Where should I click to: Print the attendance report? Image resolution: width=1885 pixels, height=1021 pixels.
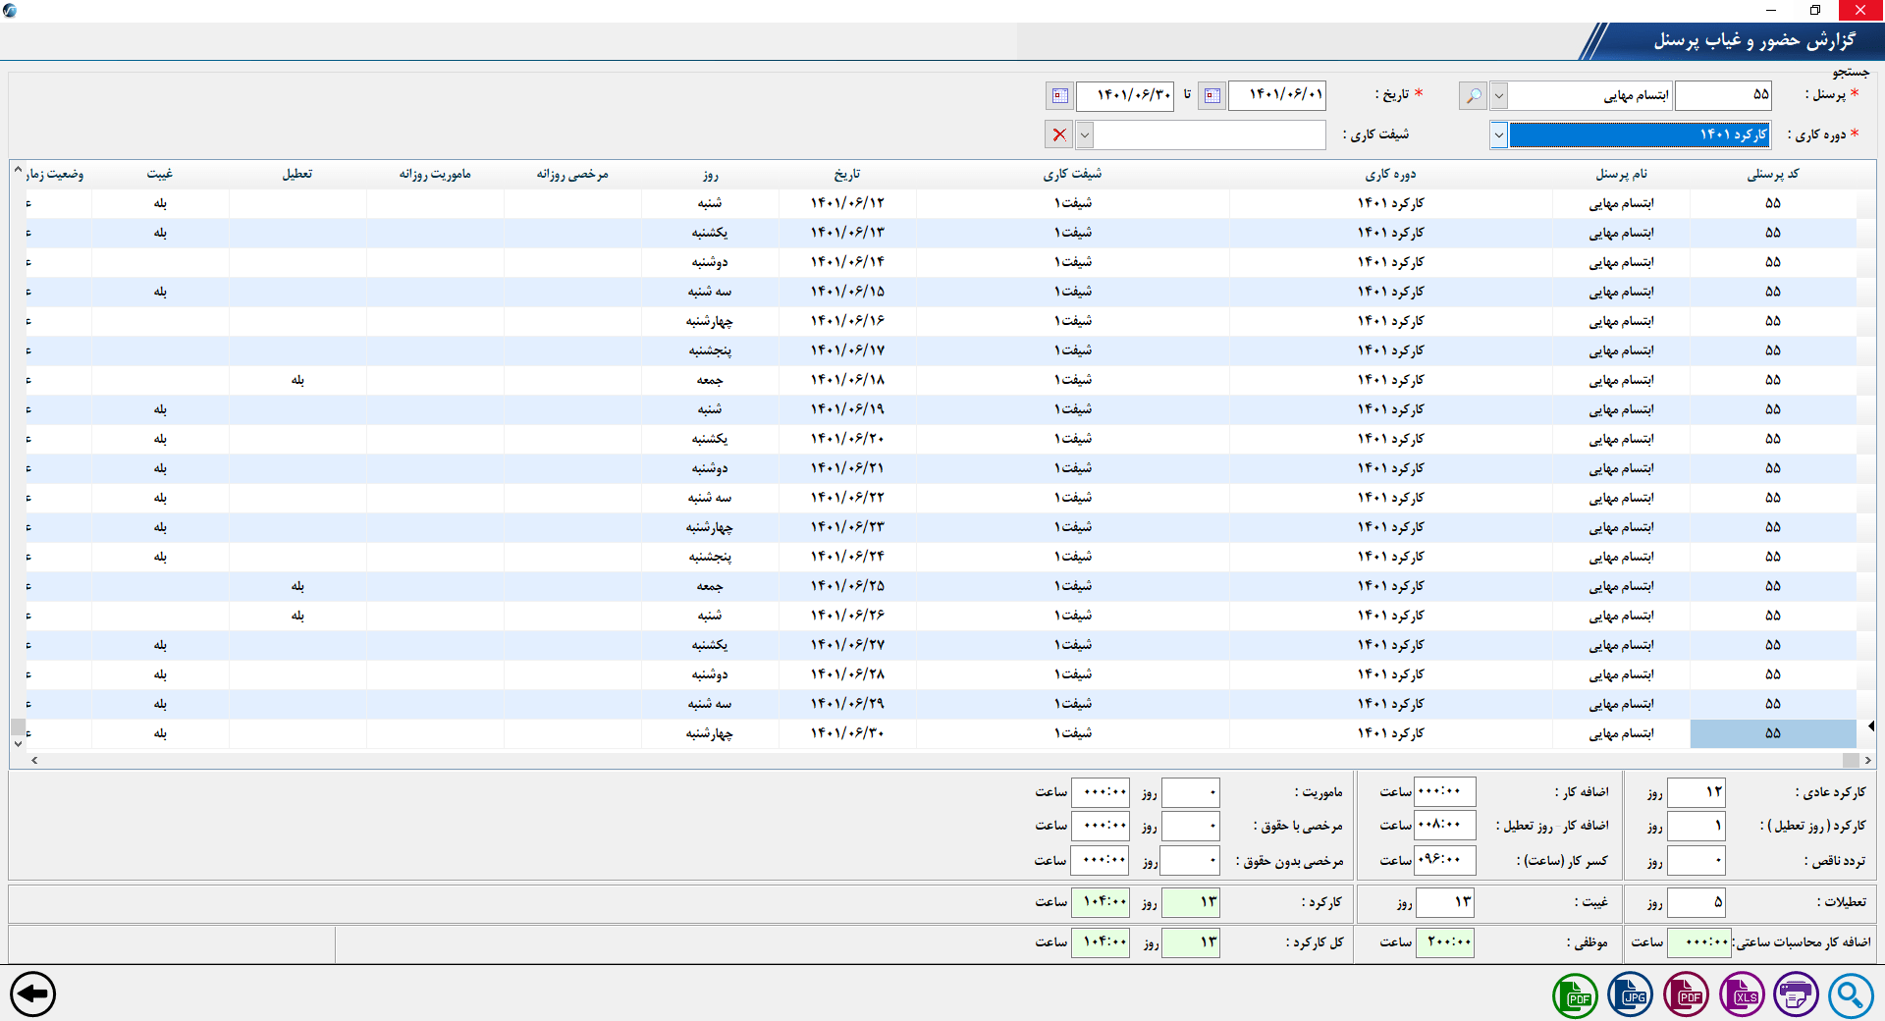click(x=1796, y=995)
